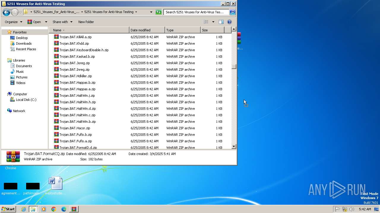This screenshot has height=213, width=380.
Task: Select Local Disk (C:) in navigation pane
Action: click(x=26, y=100)
